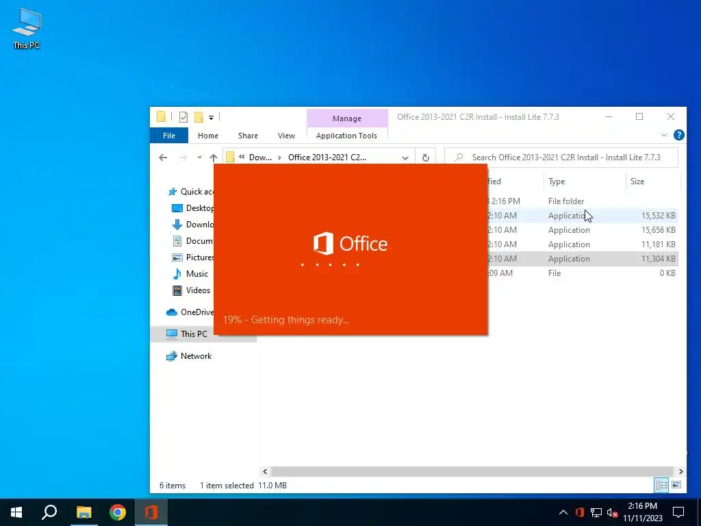701x526 pixels.
Task: Sort by the Type column header
Action: pyautogui.click(x=557, y=181)
